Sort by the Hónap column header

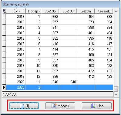[x=33, y=11]
